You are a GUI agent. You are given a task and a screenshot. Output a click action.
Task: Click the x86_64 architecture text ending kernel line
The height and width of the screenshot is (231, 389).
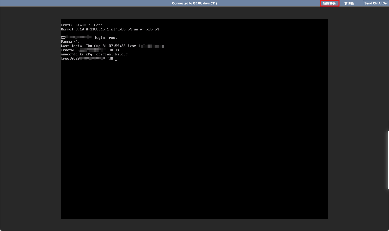[x=153, y=29]
